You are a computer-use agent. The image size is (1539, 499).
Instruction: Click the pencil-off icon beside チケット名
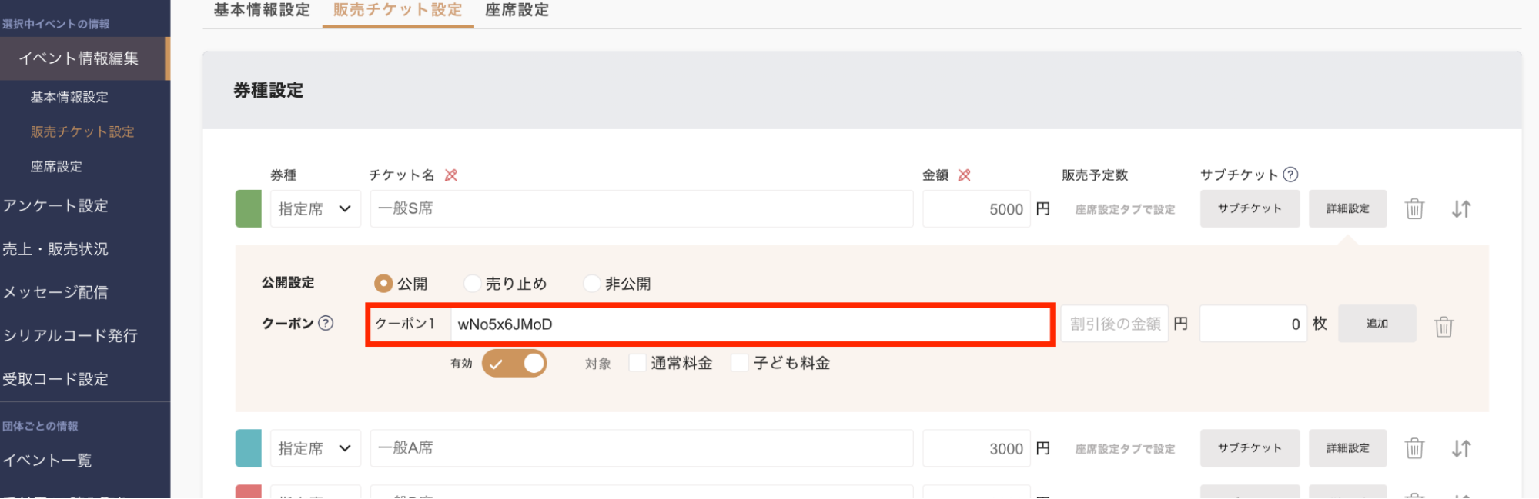(451, 175)
